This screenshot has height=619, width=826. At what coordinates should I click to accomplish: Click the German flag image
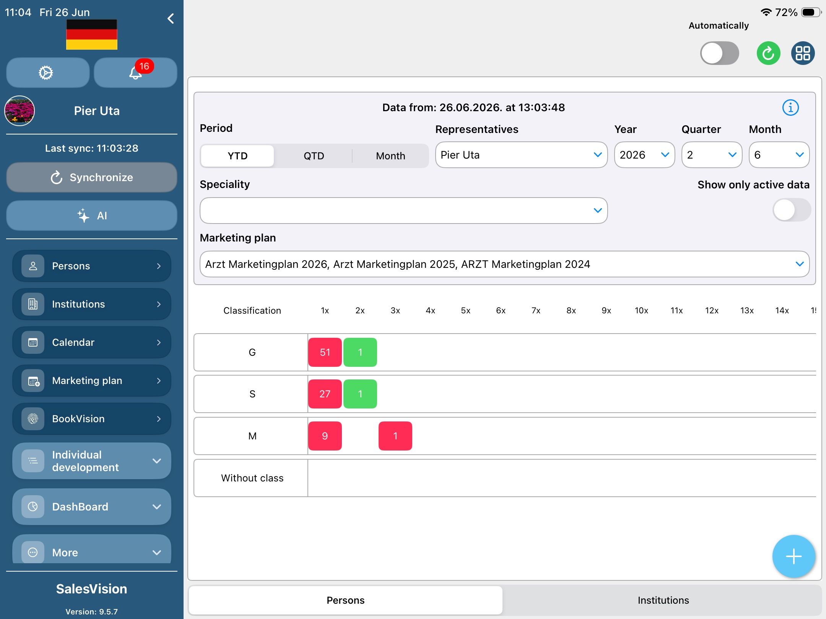92,34
